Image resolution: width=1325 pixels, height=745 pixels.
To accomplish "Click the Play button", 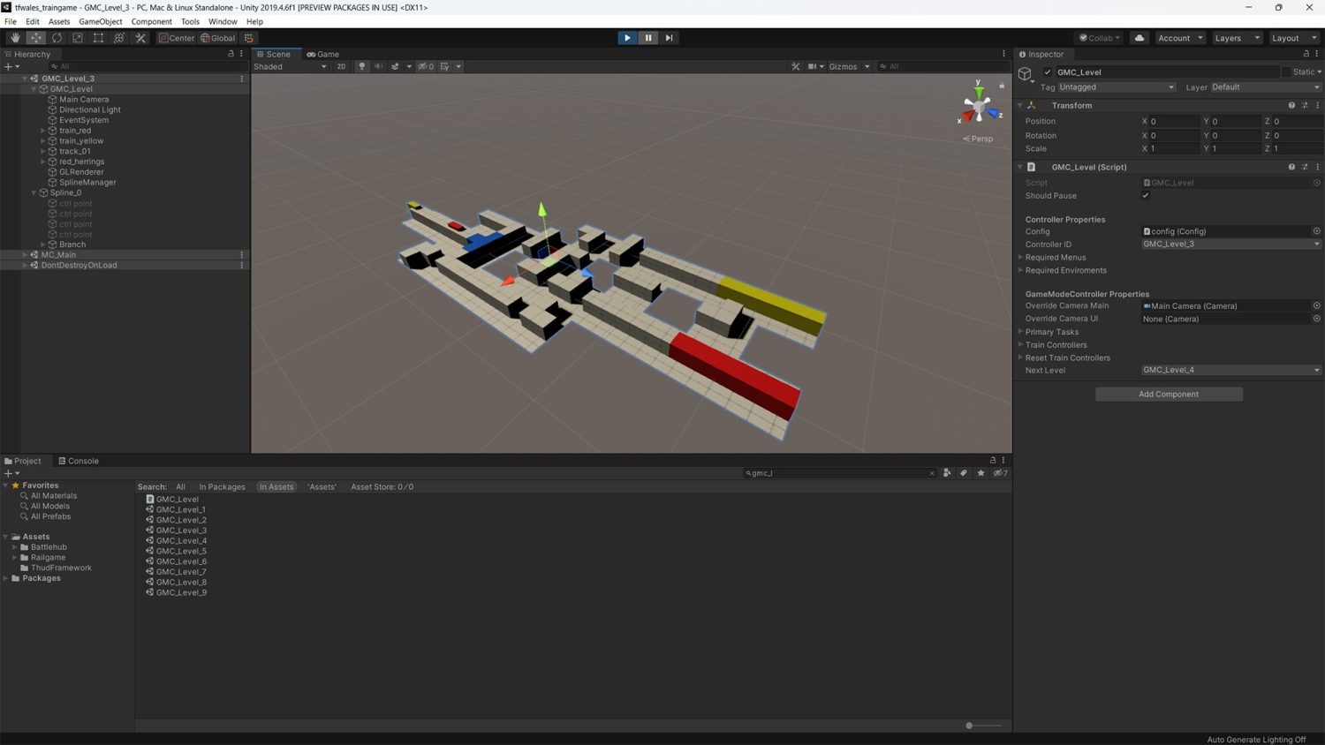I will (627, 38).
